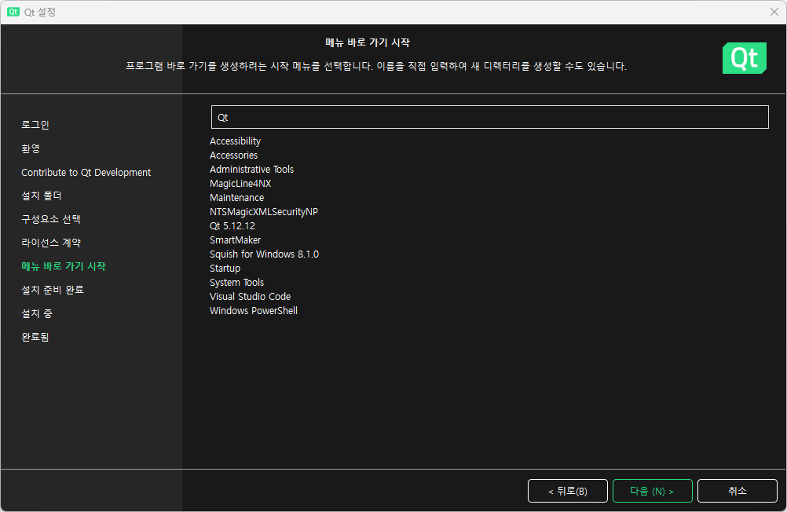Click the 설치 폴더 step
Screen dimensions: 787x512
click(x=41, y=196)
